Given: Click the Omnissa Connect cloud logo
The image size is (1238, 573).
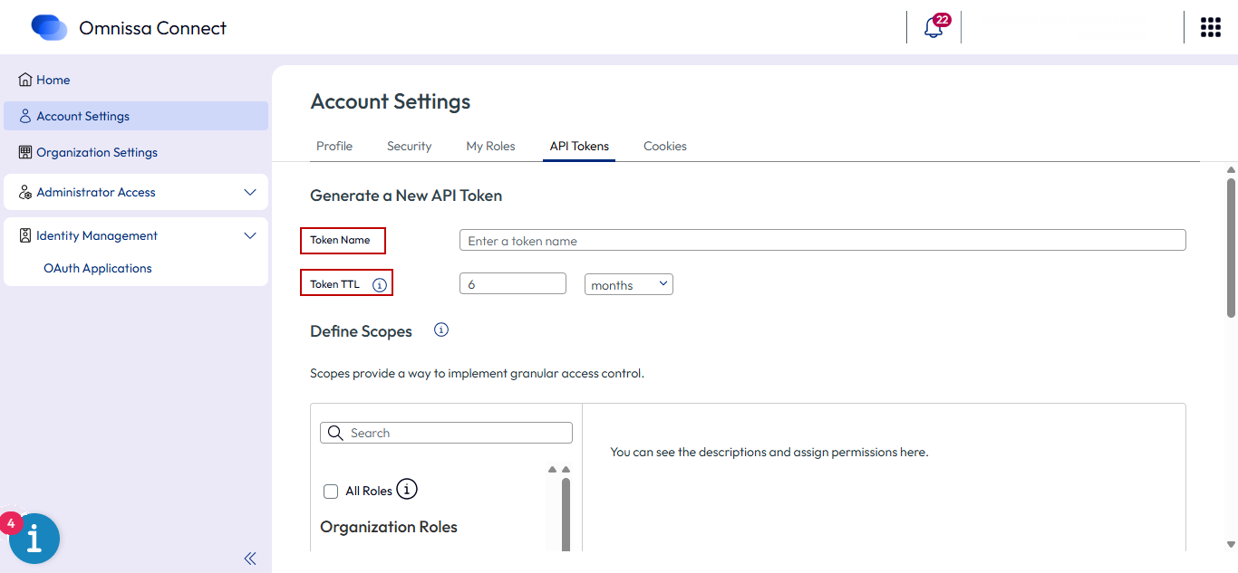Looking at the screenshot, I should click(x=49, y=28).
